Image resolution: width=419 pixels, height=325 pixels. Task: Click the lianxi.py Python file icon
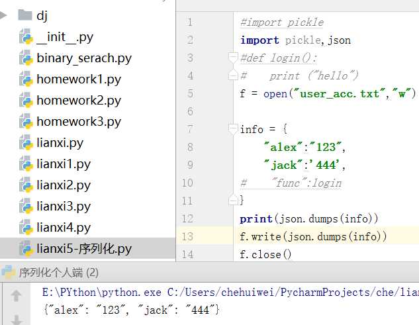(x=26, y=142)
